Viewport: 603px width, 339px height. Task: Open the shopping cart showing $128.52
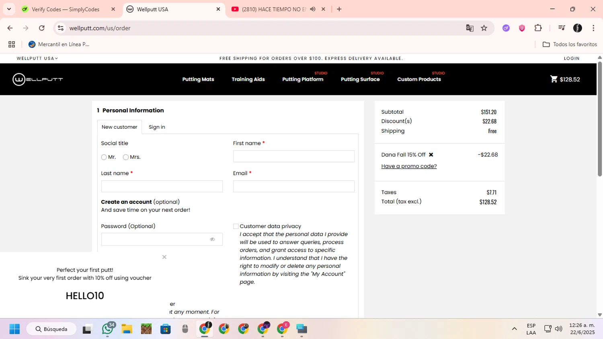coord(565,79)
